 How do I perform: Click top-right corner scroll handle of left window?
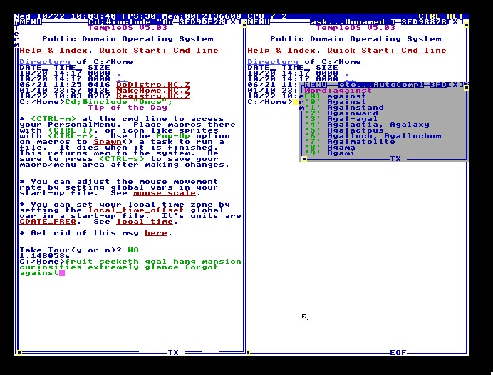coord(244,24)
